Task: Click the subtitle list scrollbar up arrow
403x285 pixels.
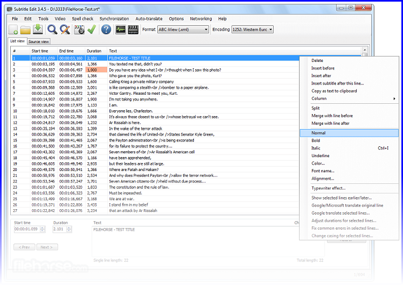Action: coord(364,50)
